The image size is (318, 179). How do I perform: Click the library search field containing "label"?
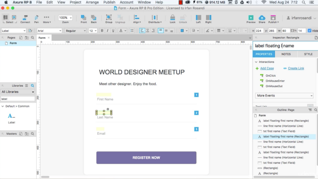tap(17, 99)
